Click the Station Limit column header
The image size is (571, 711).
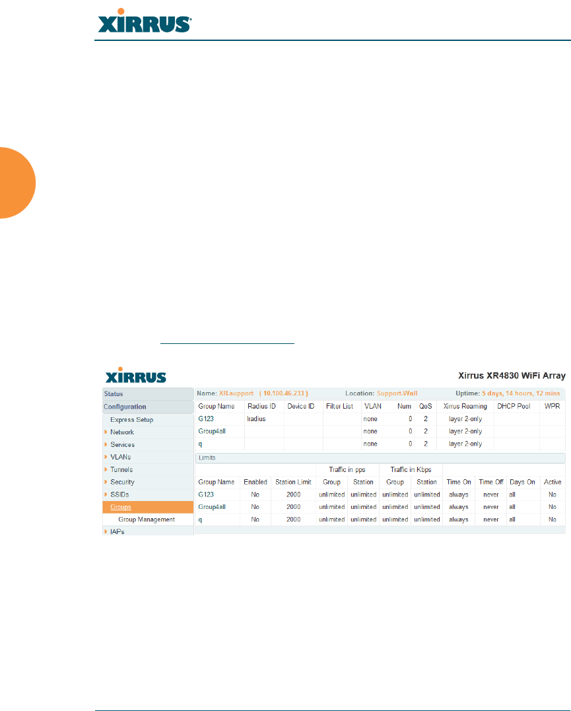tap(294, 482)
